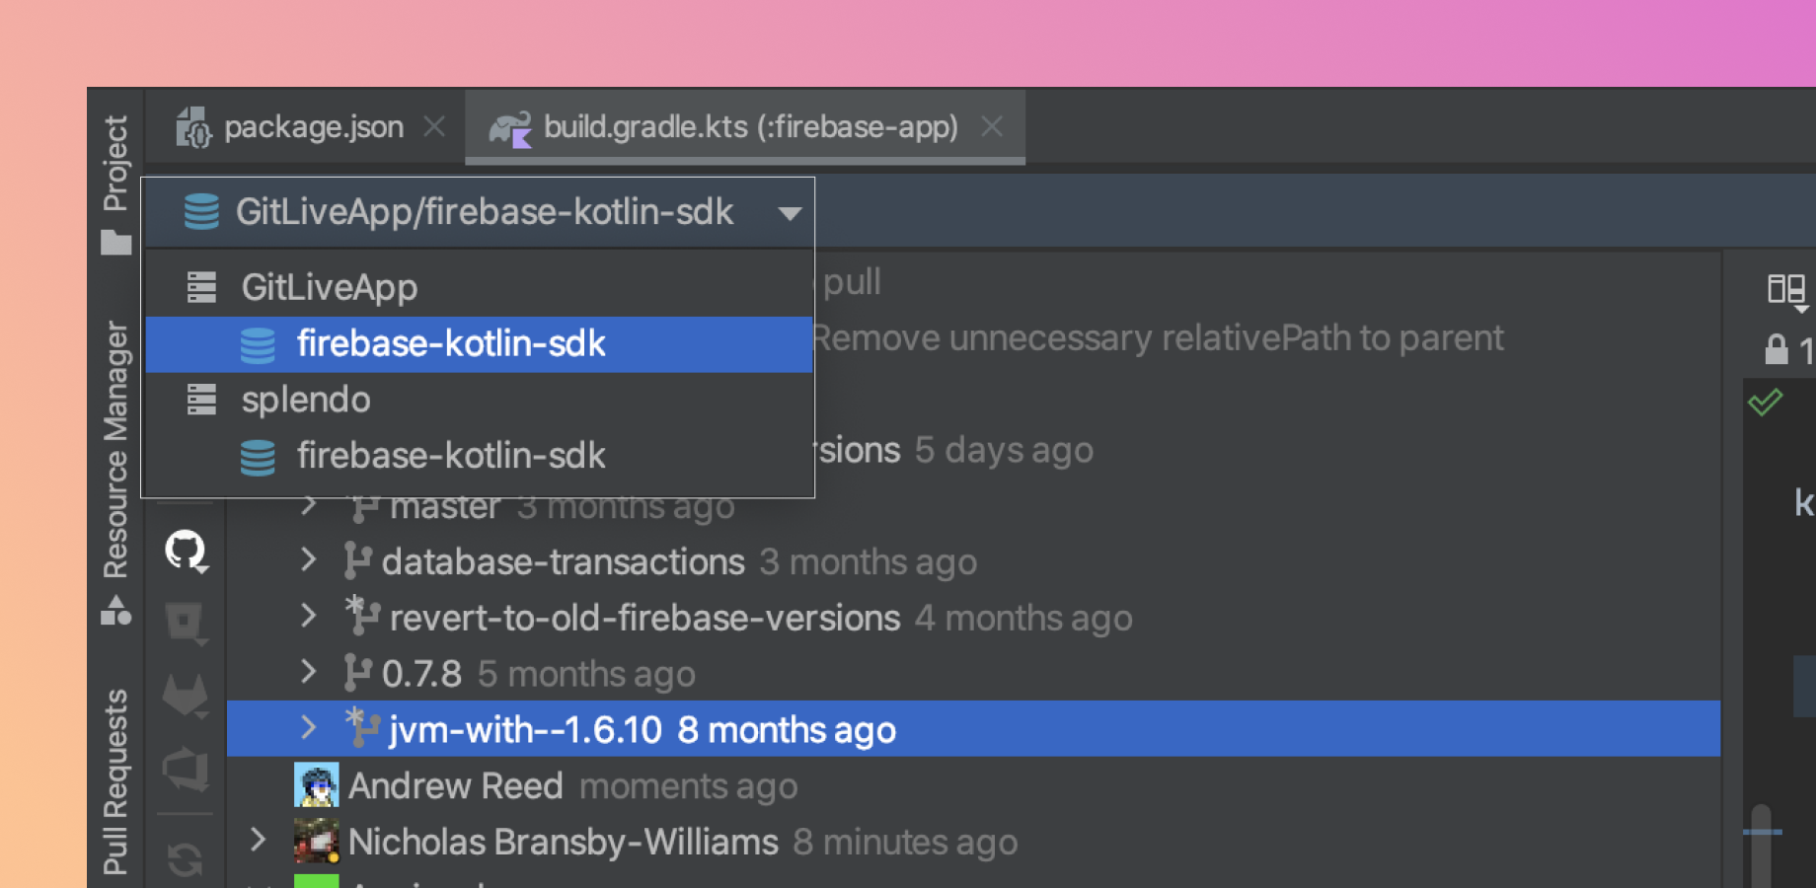Screen dimensions: 1816x888
Task: Click the GitLab fox icon in the sidebar
Action: 186,696
